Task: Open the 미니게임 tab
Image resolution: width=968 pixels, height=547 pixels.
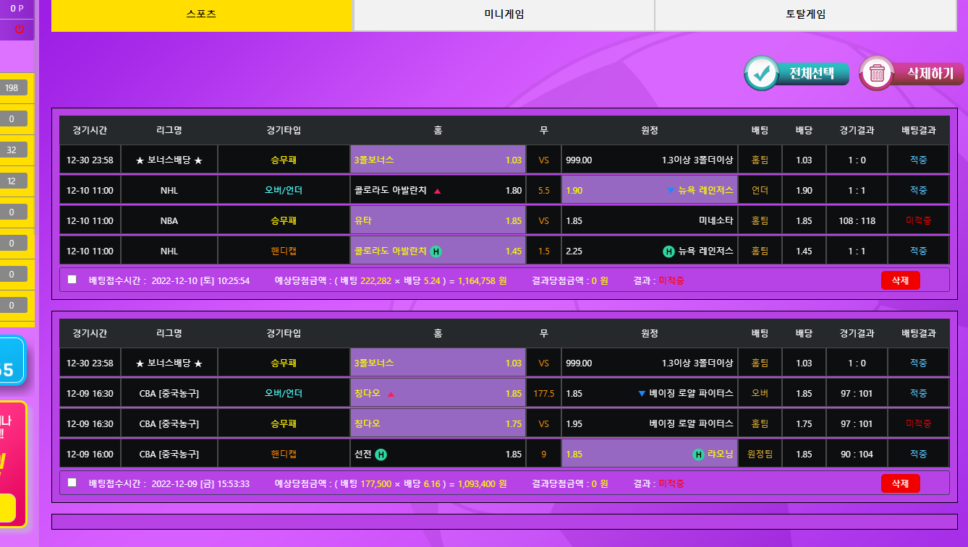Action: [504, 14]
